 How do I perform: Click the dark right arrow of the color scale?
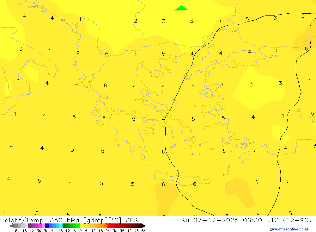144,226
